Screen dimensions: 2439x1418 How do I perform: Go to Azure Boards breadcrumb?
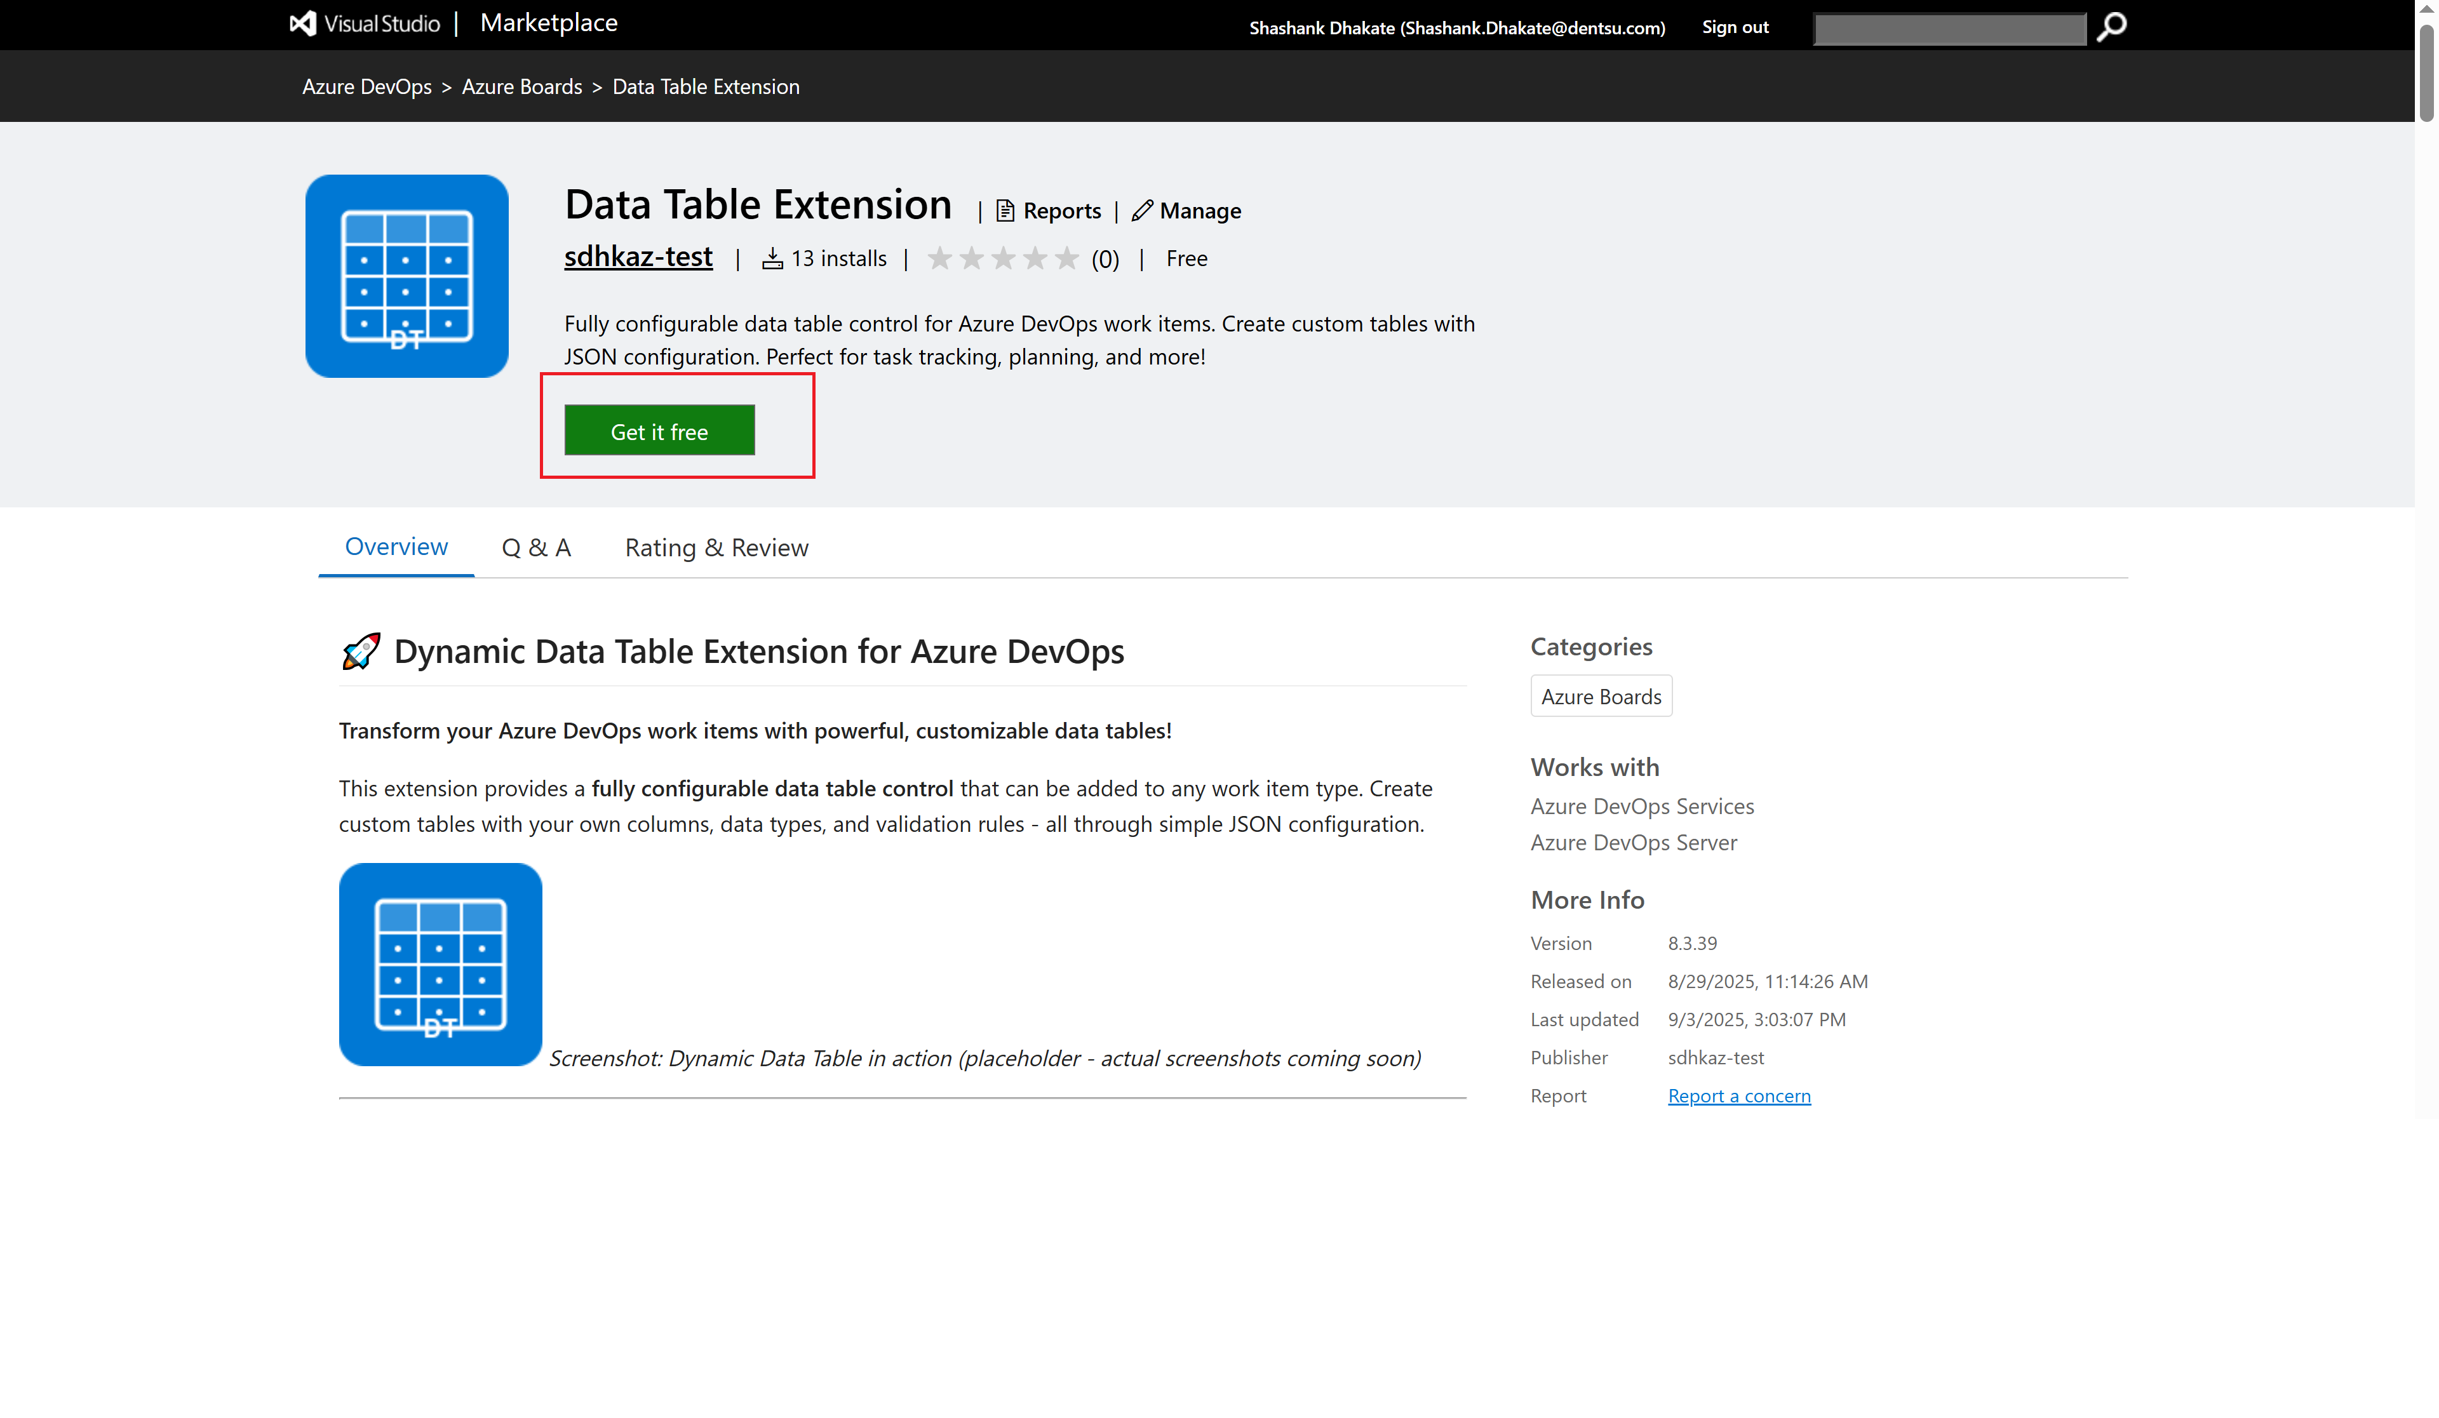tap(521, 86)
